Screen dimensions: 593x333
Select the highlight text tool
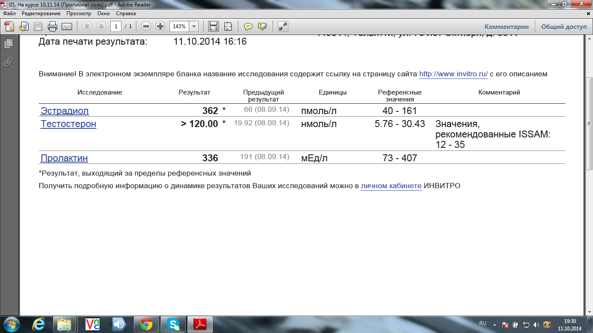pyautogui.click(x=262, y=26)
